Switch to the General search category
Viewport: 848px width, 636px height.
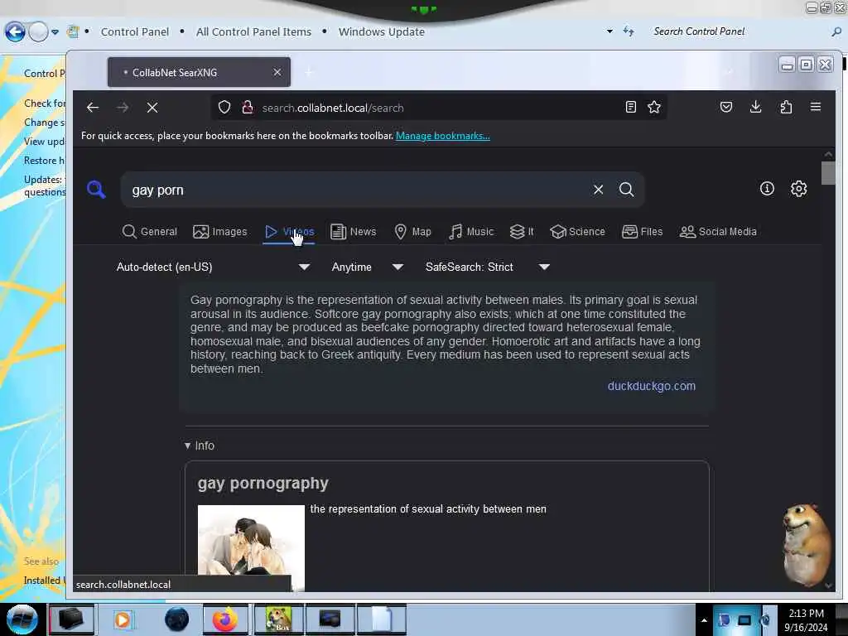150,232
